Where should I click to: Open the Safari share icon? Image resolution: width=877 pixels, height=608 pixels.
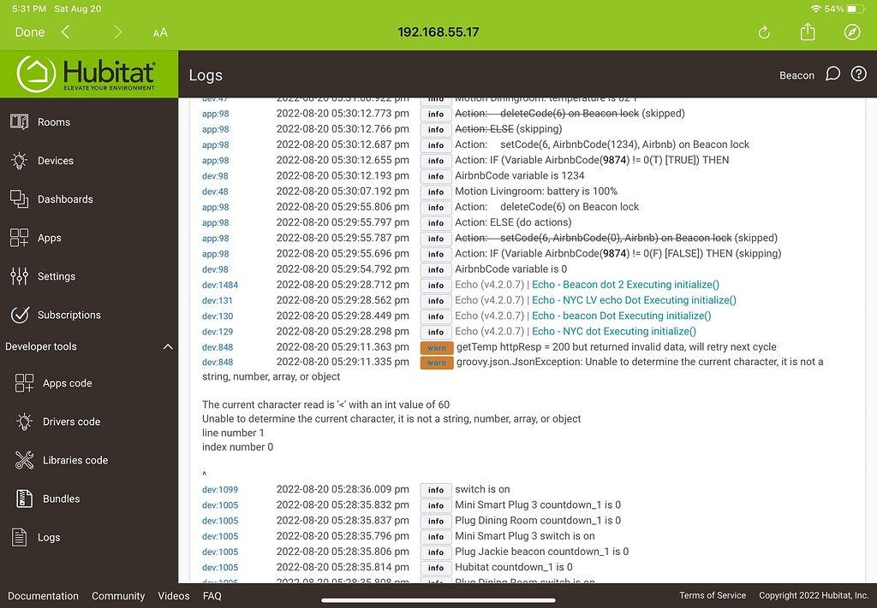point(806,32)
